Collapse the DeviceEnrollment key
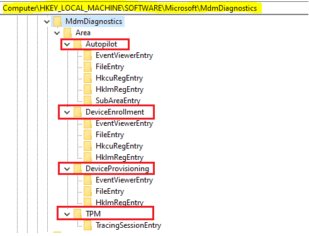The height and width of the screenshot is (236, 309). pos(67,112)
